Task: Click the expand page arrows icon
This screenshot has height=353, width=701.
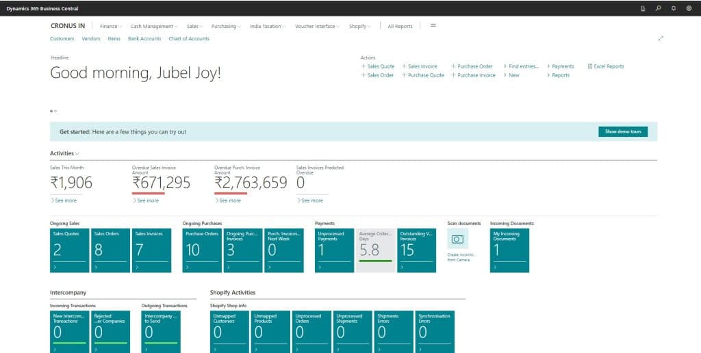Action: [x=661, y=38]
